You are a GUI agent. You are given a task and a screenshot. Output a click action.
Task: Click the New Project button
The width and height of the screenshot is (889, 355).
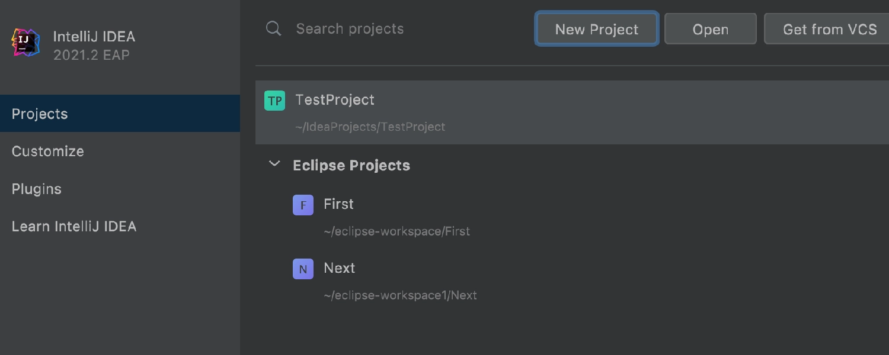(x=597, y=29)
